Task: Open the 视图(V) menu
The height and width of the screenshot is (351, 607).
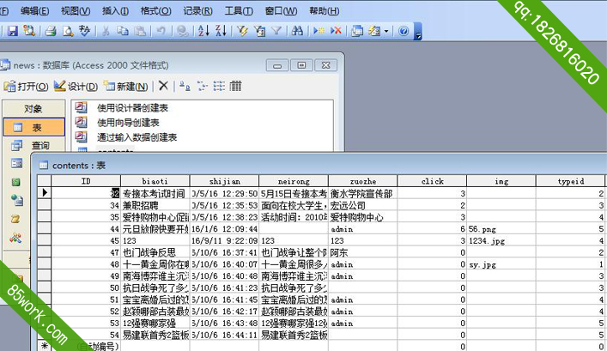Action: 76,11
